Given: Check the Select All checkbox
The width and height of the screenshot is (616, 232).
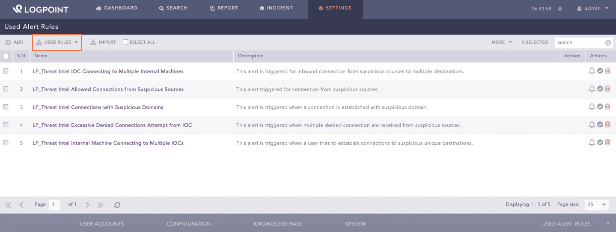Looking at the screenshot, I should 125,42.
